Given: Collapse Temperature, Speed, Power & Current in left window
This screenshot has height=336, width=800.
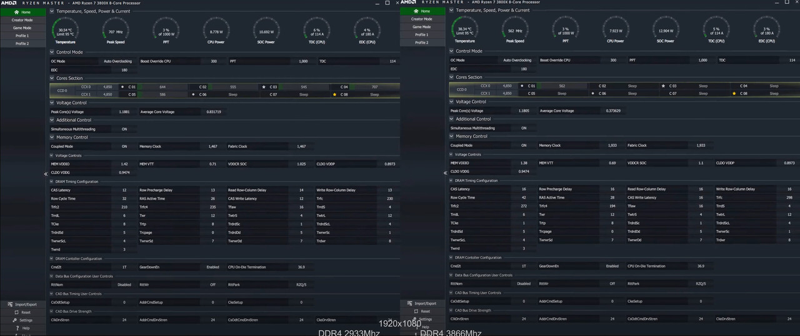Looking at the screenshot, I should click(x=52, y=11).
